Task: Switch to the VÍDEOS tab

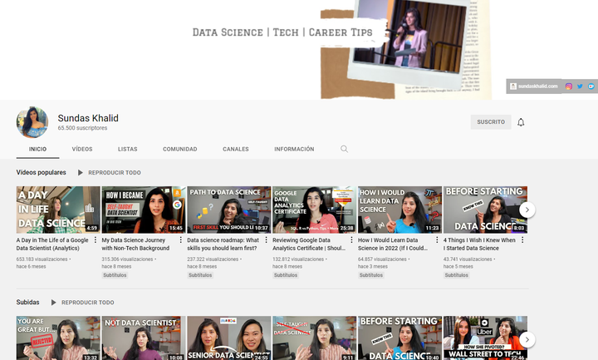Action: coord(82,149)
